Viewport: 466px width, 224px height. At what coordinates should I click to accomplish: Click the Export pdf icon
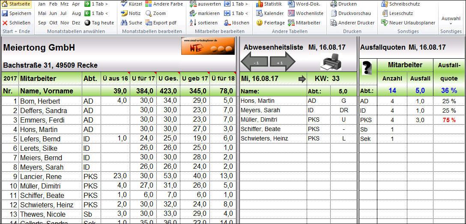click(x=149, y=23)
